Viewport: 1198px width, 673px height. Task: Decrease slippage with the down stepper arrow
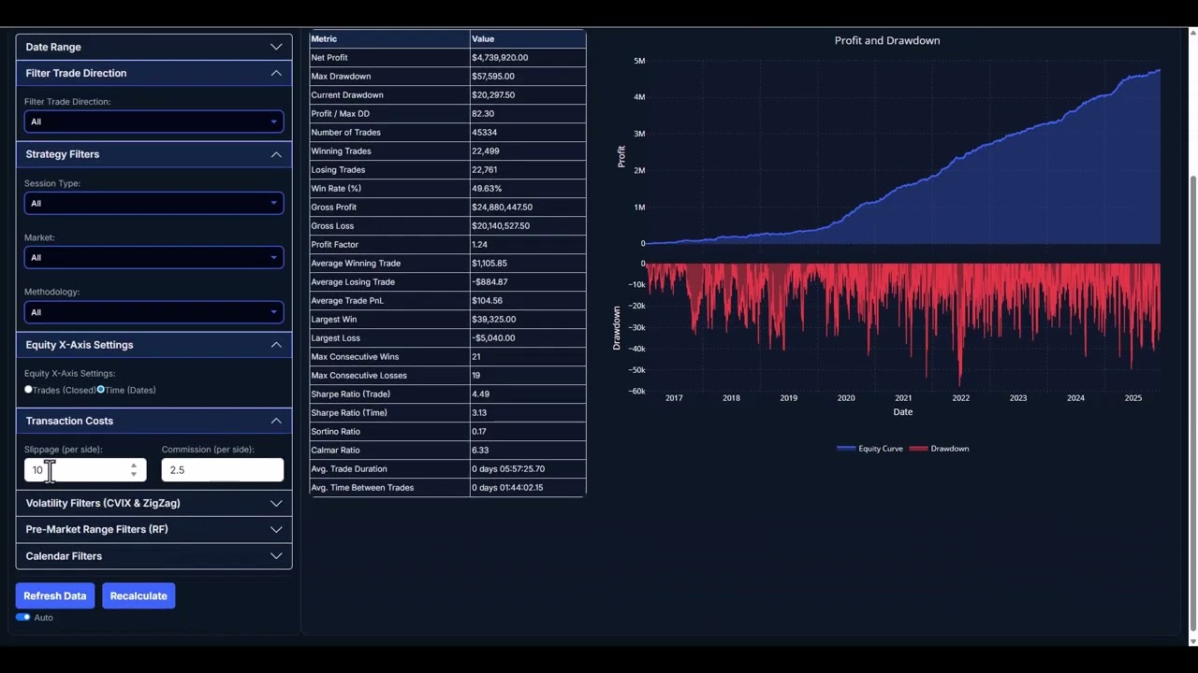134,475
